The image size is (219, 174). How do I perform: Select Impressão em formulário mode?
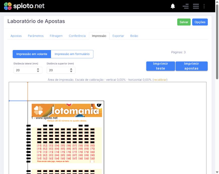[72, 54]
